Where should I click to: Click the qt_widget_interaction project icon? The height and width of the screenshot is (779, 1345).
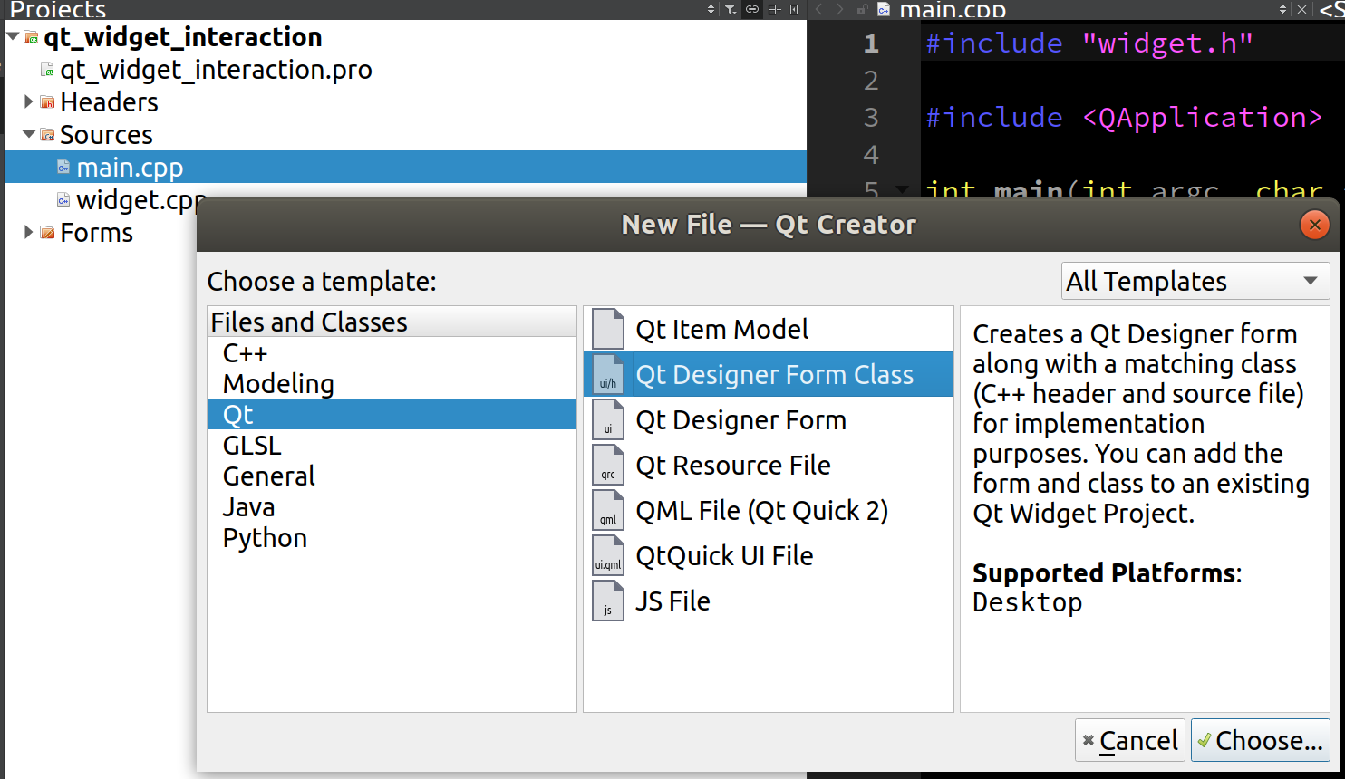[32, 37]
